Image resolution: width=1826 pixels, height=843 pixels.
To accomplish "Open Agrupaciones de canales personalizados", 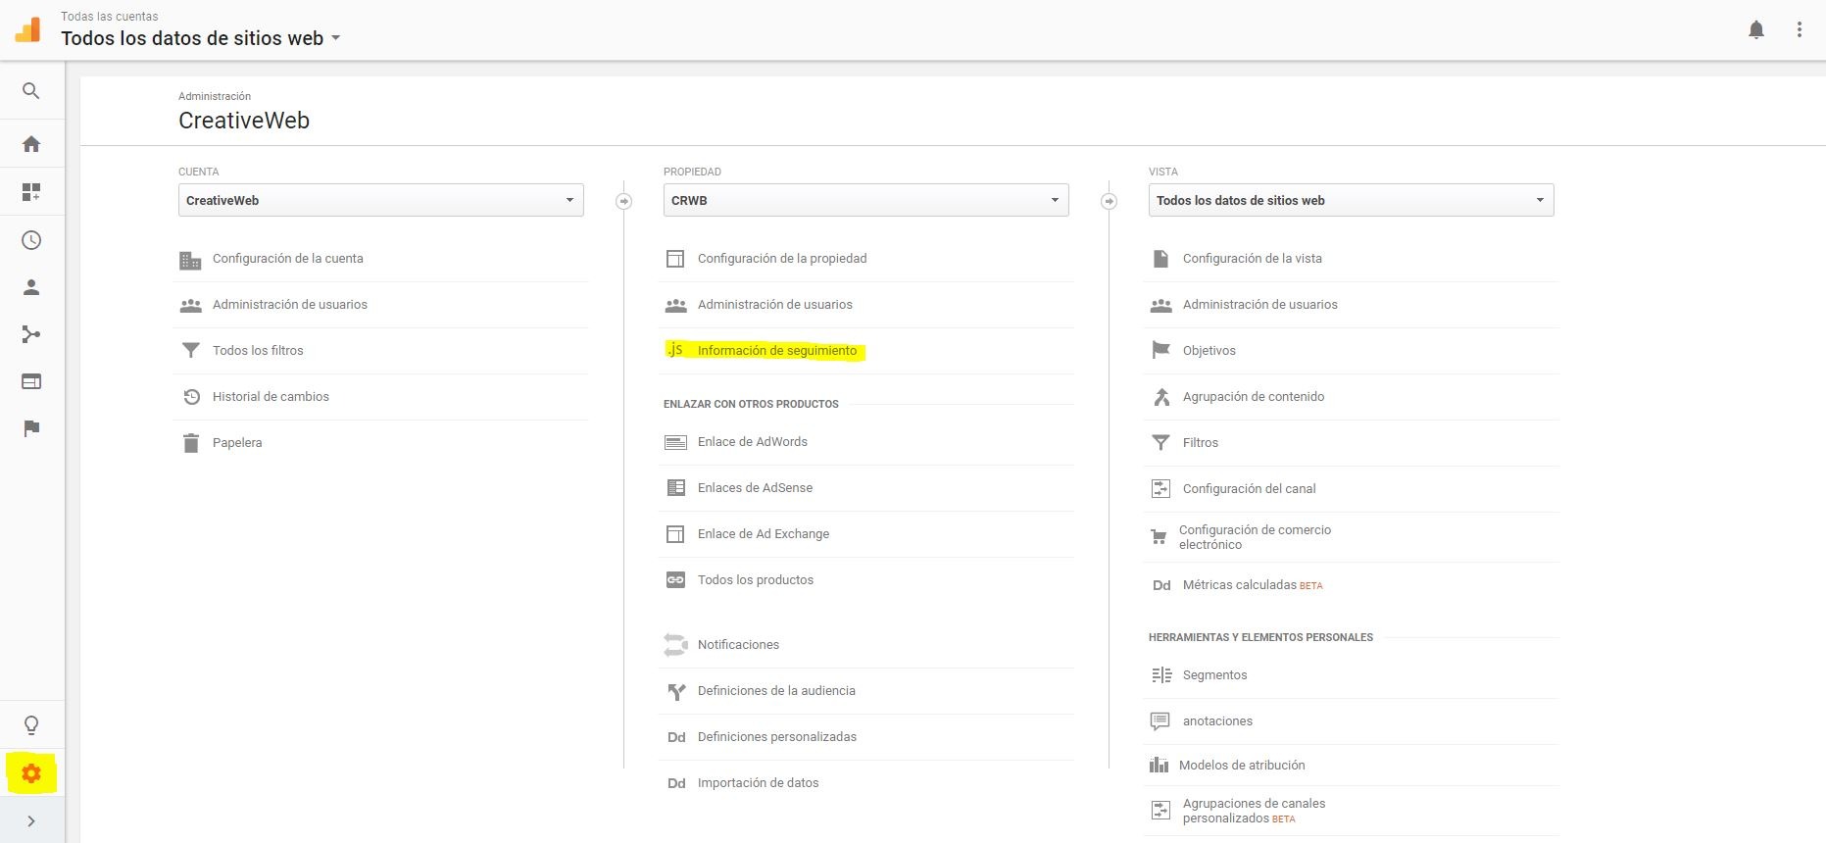I will click(x=1254, y=811).
